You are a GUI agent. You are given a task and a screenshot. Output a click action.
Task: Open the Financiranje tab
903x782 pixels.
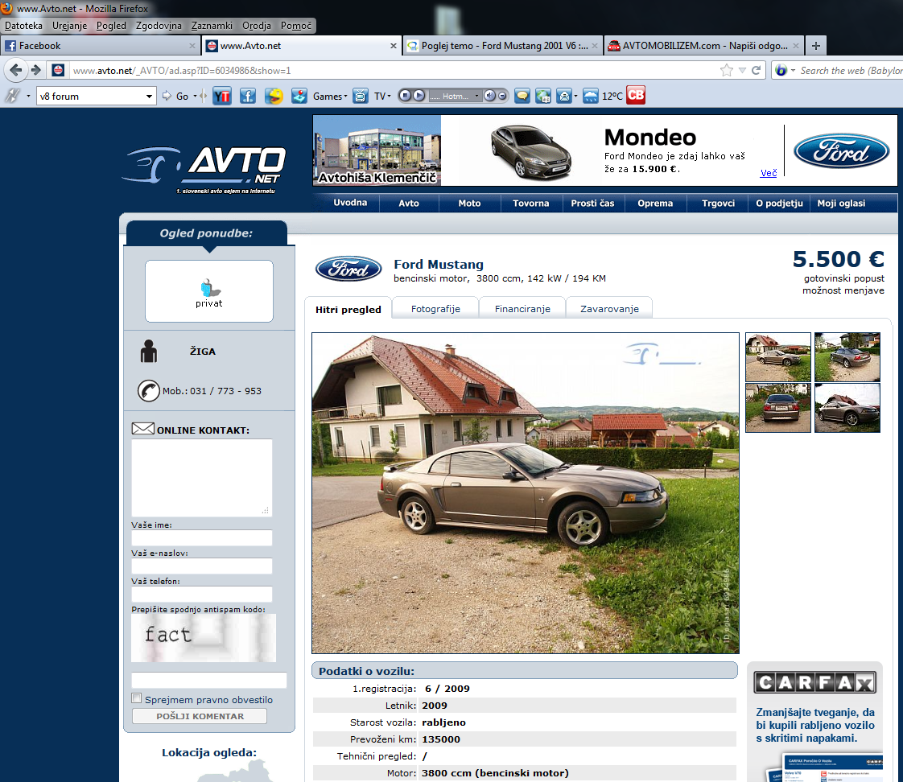(x=522, y=309)
